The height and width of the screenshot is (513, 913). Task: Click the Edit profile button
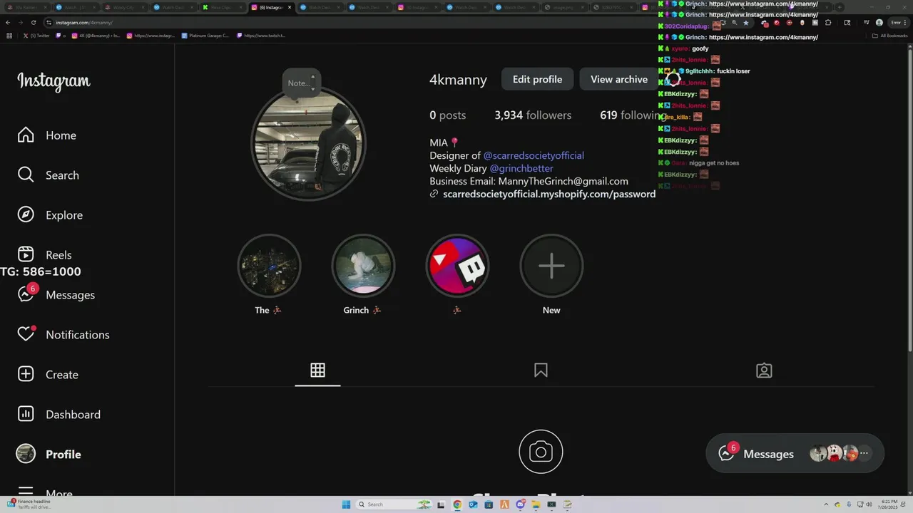(x=537, y=79)
